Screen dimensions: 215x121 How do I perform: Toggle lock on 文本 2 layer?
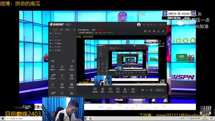[x=53, y=40]
